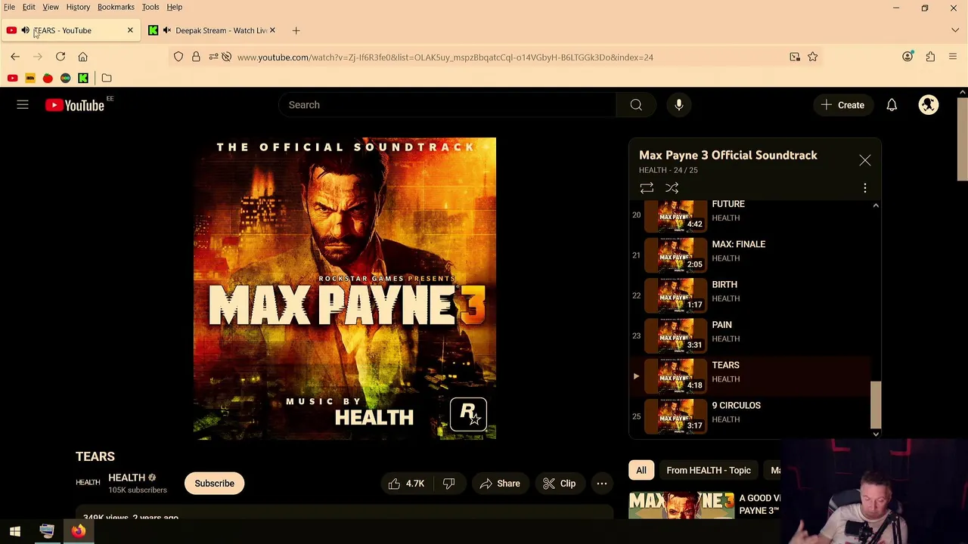Open the YouTube guide hamburger menu

[x=23, y=105]
